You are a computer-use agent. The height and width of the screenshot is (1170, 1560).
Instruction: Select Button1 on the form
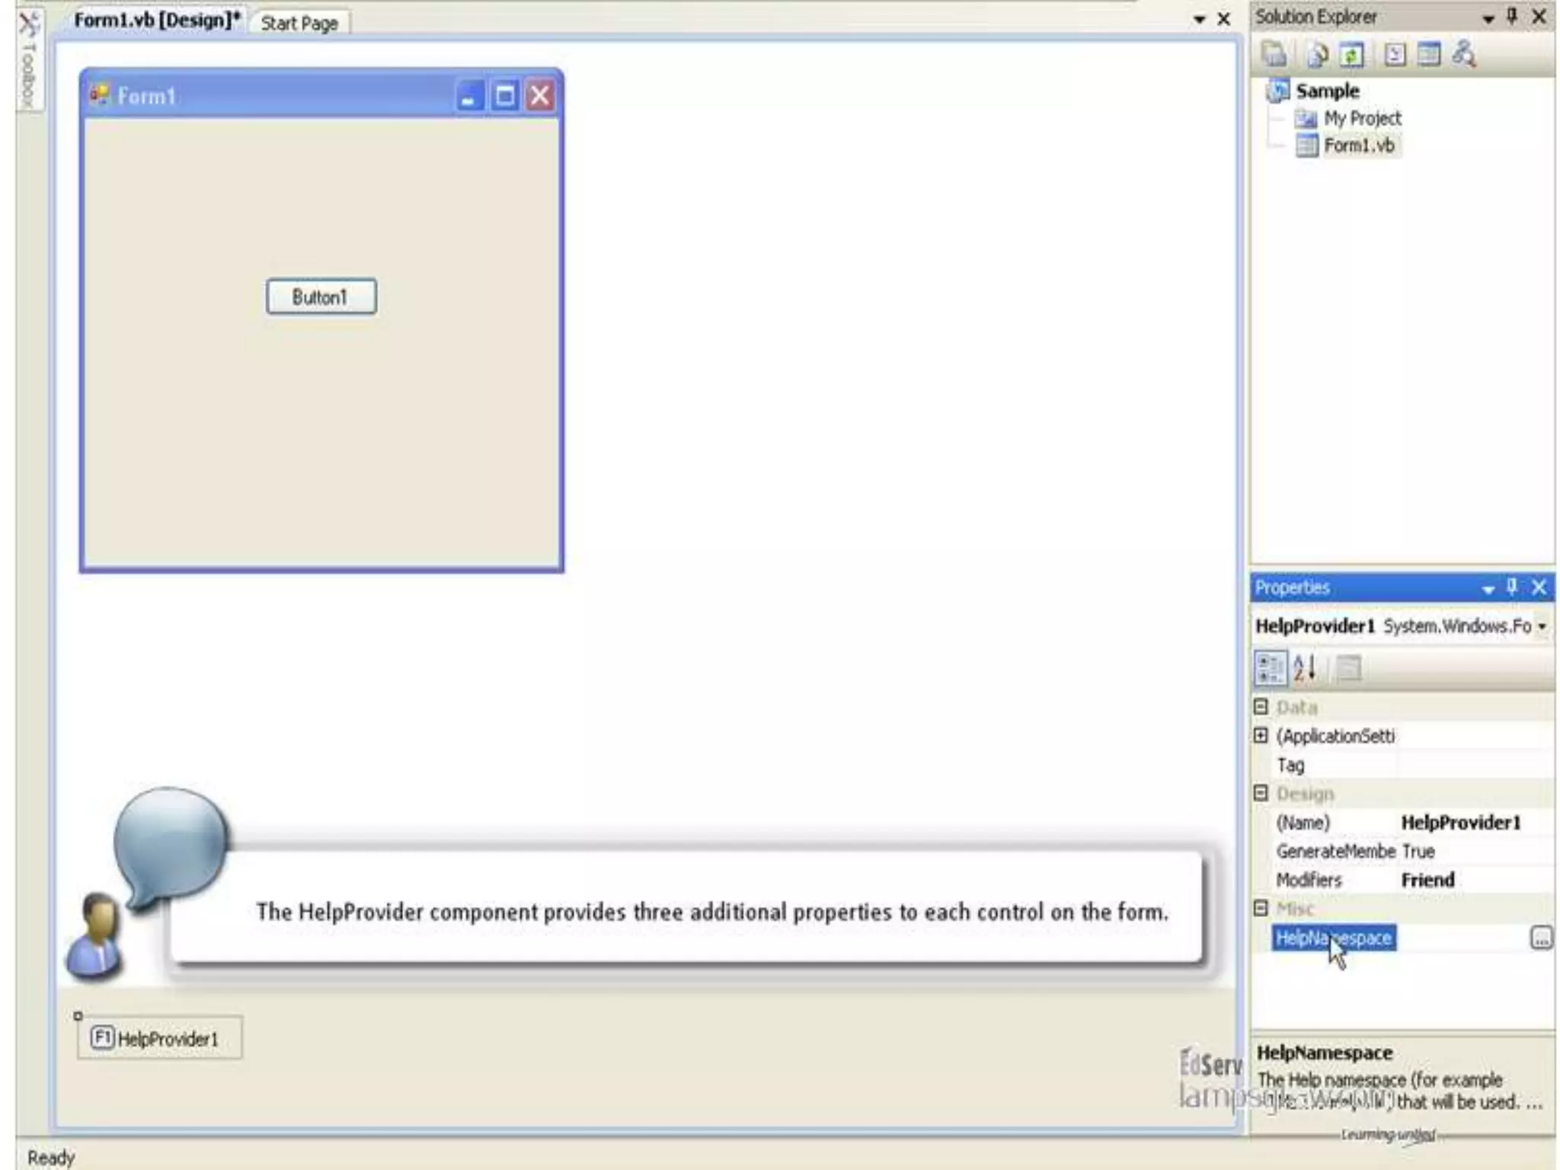[321, 296]
